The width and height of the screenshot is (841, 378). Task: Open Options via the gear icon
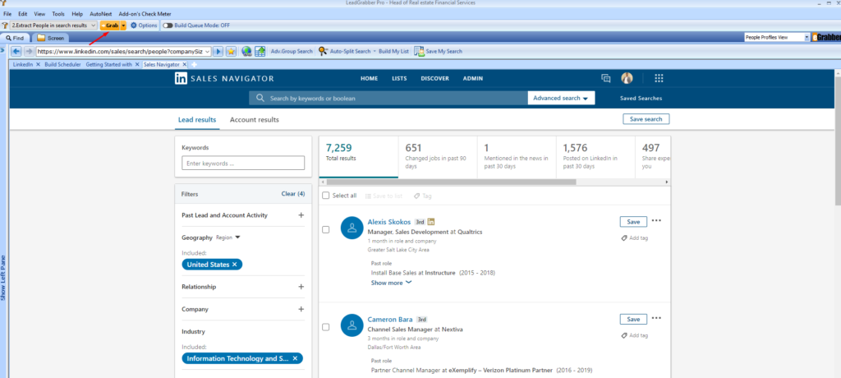point(134,25)
